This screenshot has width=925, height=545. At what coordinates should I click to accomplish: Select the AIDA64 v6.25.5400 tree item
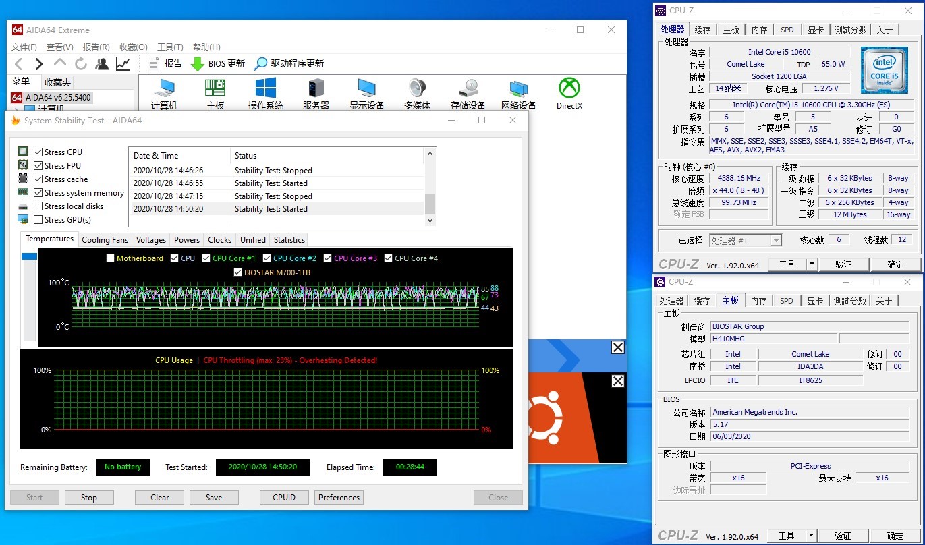tap(52, 98)
